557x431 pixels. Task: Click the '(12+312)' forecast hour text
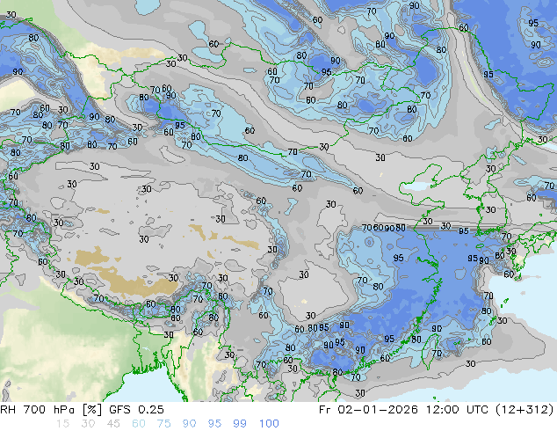click(x=524, y=410)
